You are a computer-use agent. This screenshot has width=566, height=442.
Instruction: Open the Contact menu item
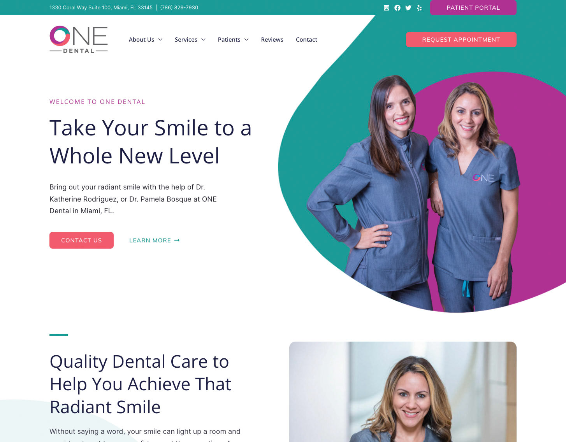pos(306,40)
